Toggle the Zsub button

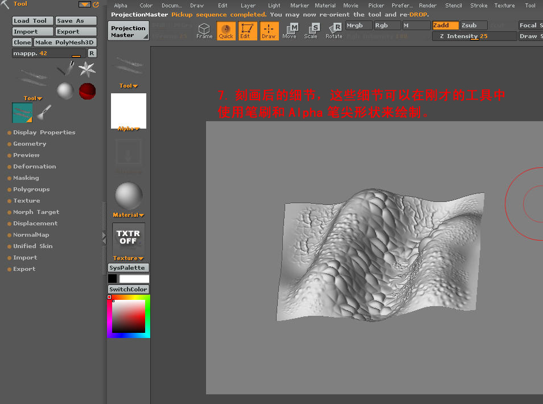coord(474,26)
